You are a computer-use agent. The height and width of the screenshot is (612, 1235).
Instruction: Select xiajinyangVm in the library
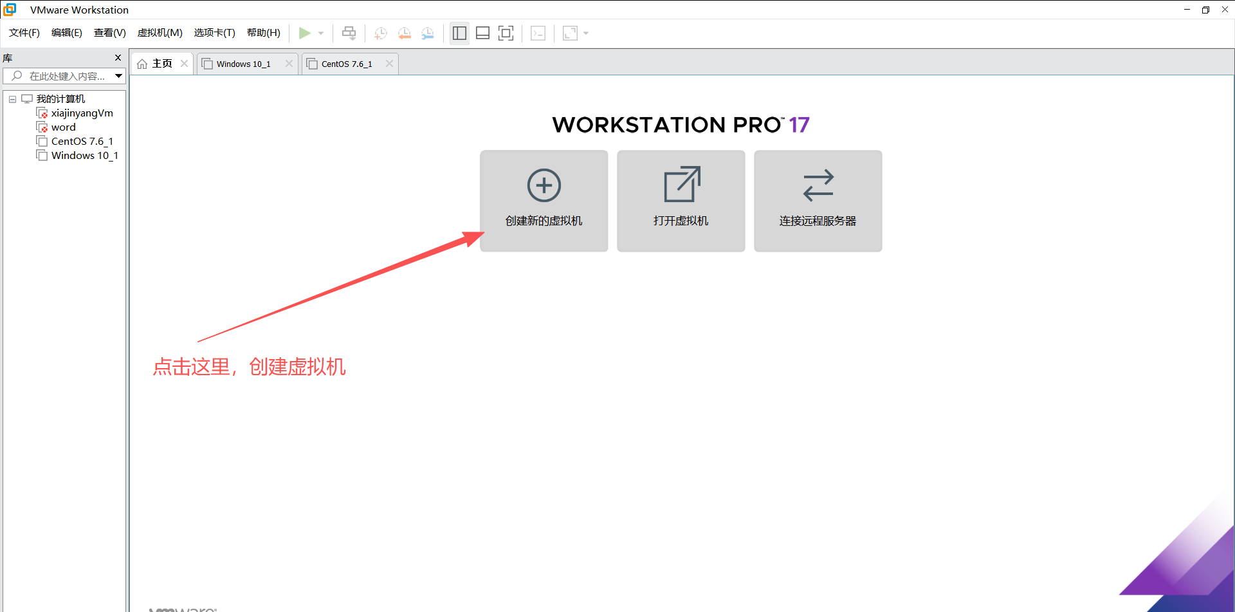82,113
